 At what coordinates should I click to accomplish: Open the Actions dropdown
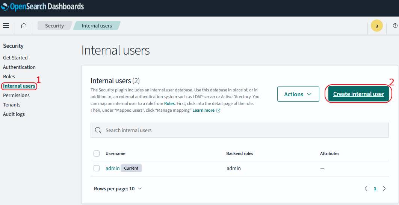pyautogui.click(x=298, y=94)
